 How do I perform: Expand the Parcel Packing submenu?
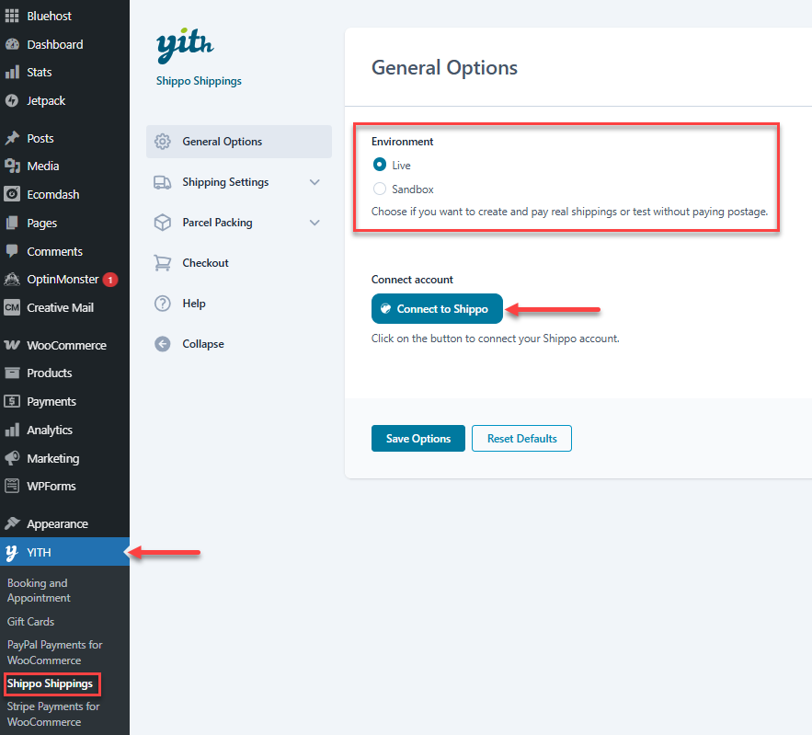[x=314, y=223]
